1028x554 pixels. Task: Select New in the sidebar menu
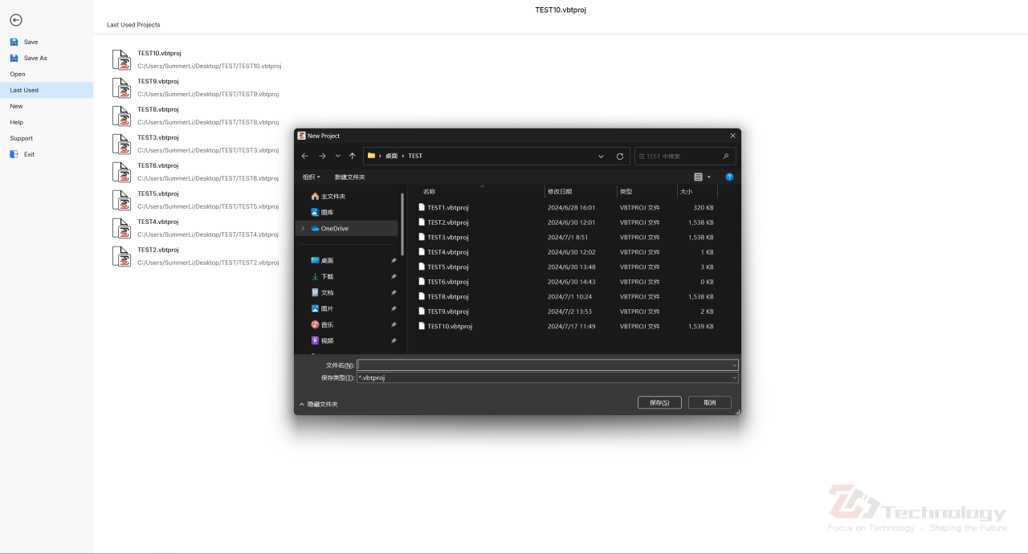[16, 106]
